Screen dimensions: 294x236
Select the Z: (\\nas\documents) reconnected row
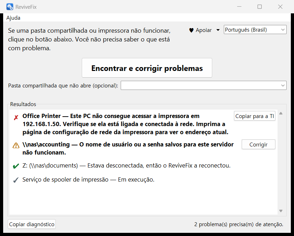click(127, 166)
